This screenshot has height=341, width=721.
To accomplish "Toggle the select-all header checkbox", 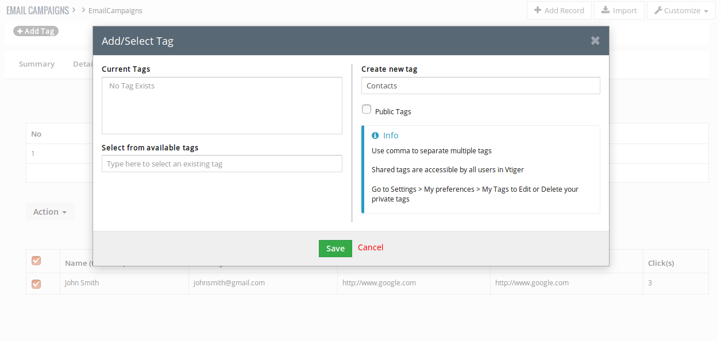I will [36, 261].
